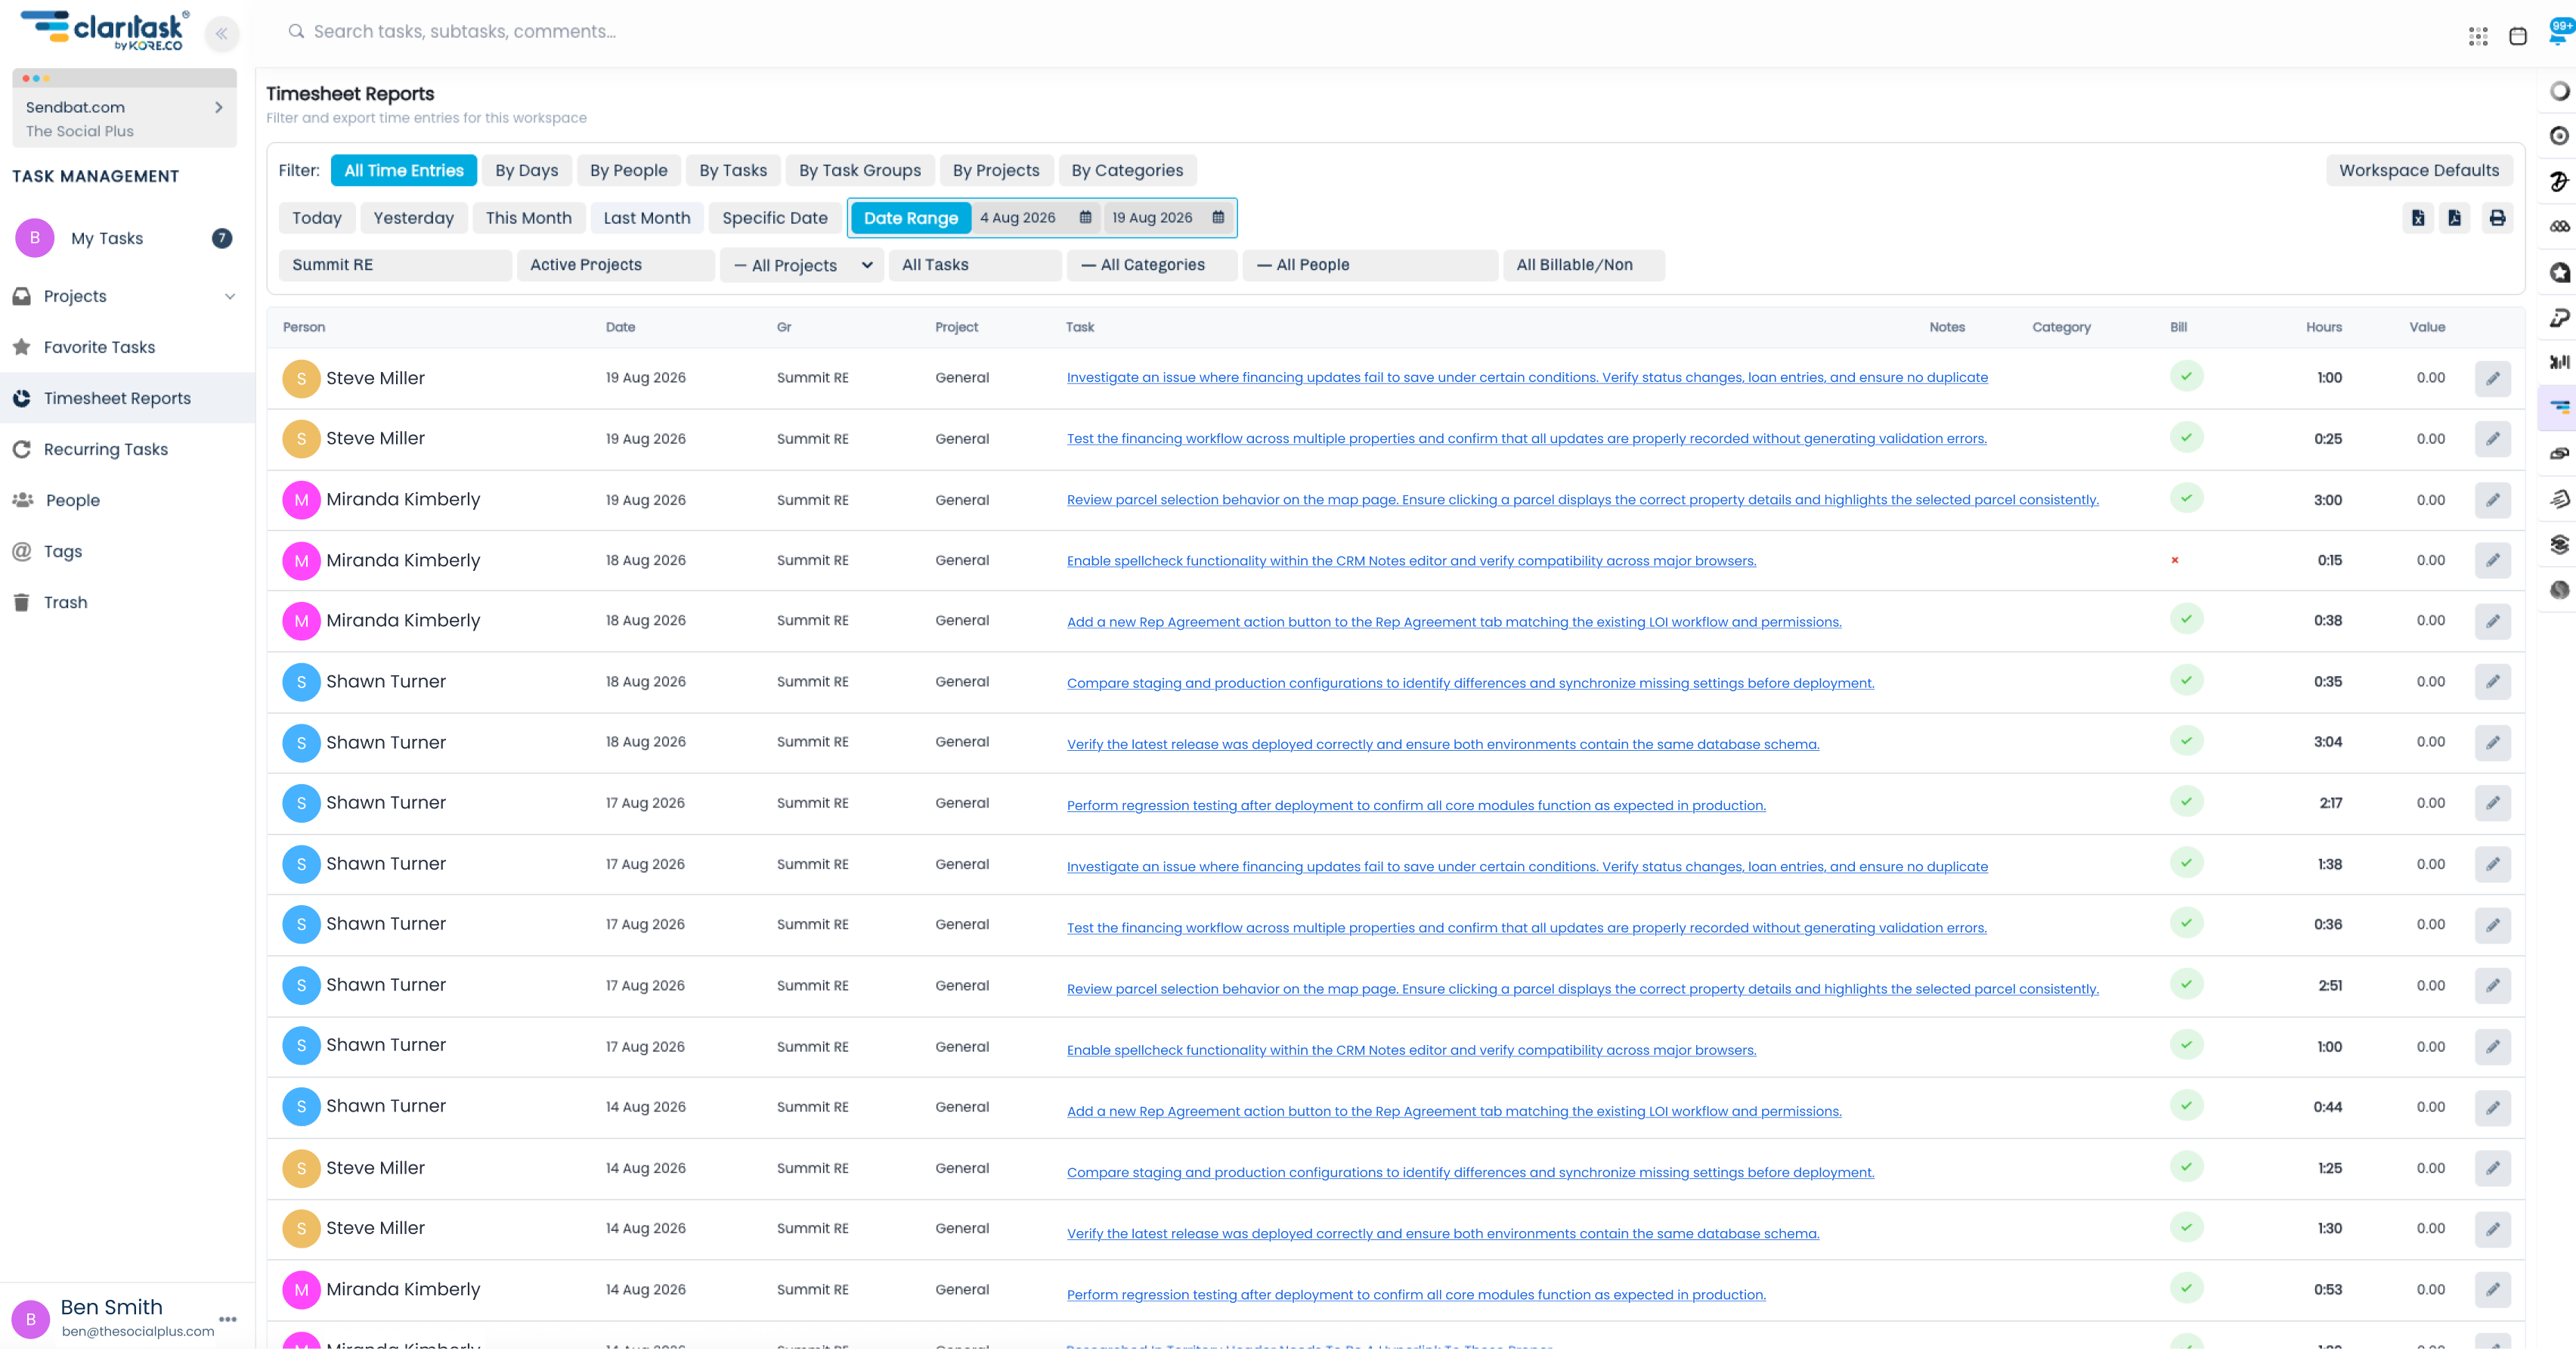Expand the Projects section chevron in sidebar
This screenshot has height=1349, width=2576.
point(230,296)
